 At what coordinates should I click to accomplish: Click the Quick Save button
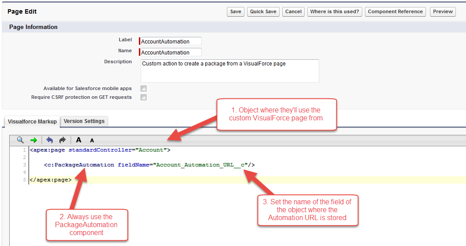coord(263,12)
